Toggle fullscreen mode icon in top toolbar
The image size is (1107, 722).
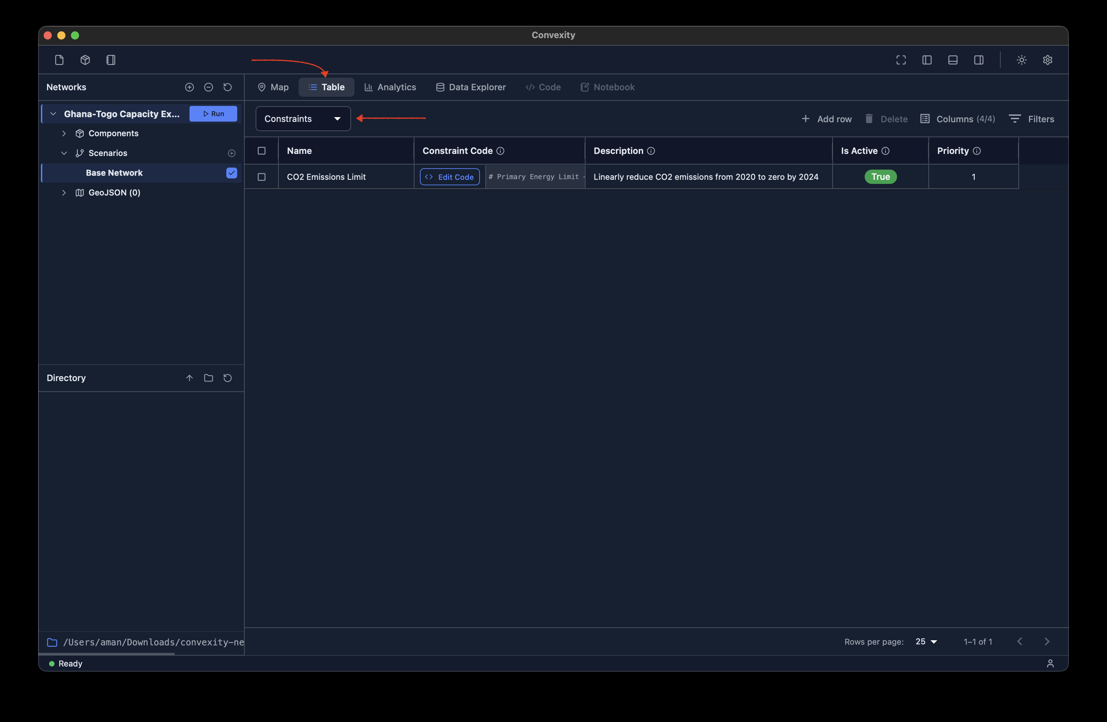[x=901, y=60]
